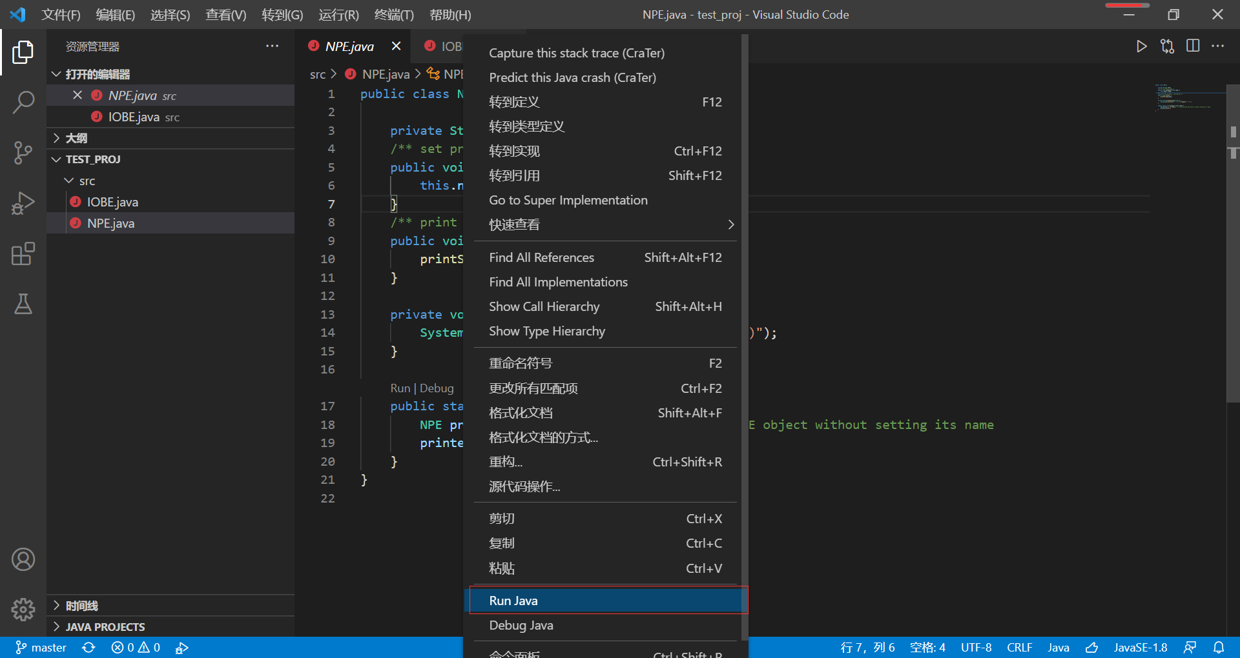Open Explorer panel more actions ellipsis

[x=273, y=46]
